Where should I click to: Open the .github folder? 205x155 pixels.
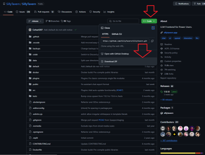(36, 37)
